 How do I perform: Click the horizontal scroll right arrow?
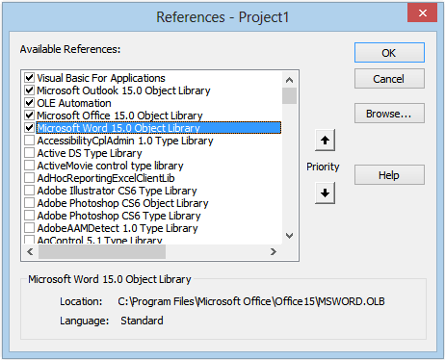pos(273,252)
